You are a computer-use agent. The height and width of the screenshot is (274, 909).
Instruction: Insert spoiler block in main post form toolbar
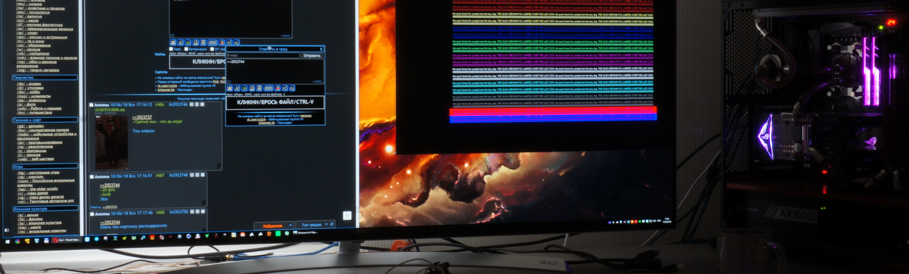coord(213,43)
